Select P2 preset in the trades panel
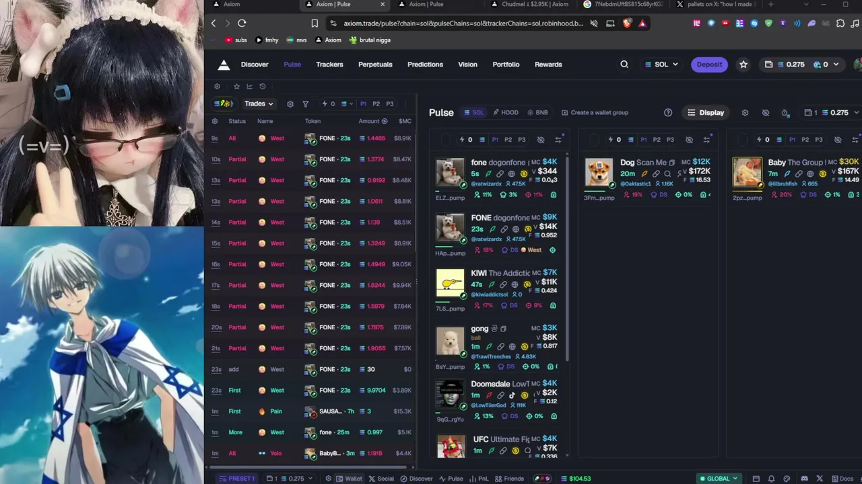The width and height of the screenshot is (862, 484). click(x=376, y=104)
